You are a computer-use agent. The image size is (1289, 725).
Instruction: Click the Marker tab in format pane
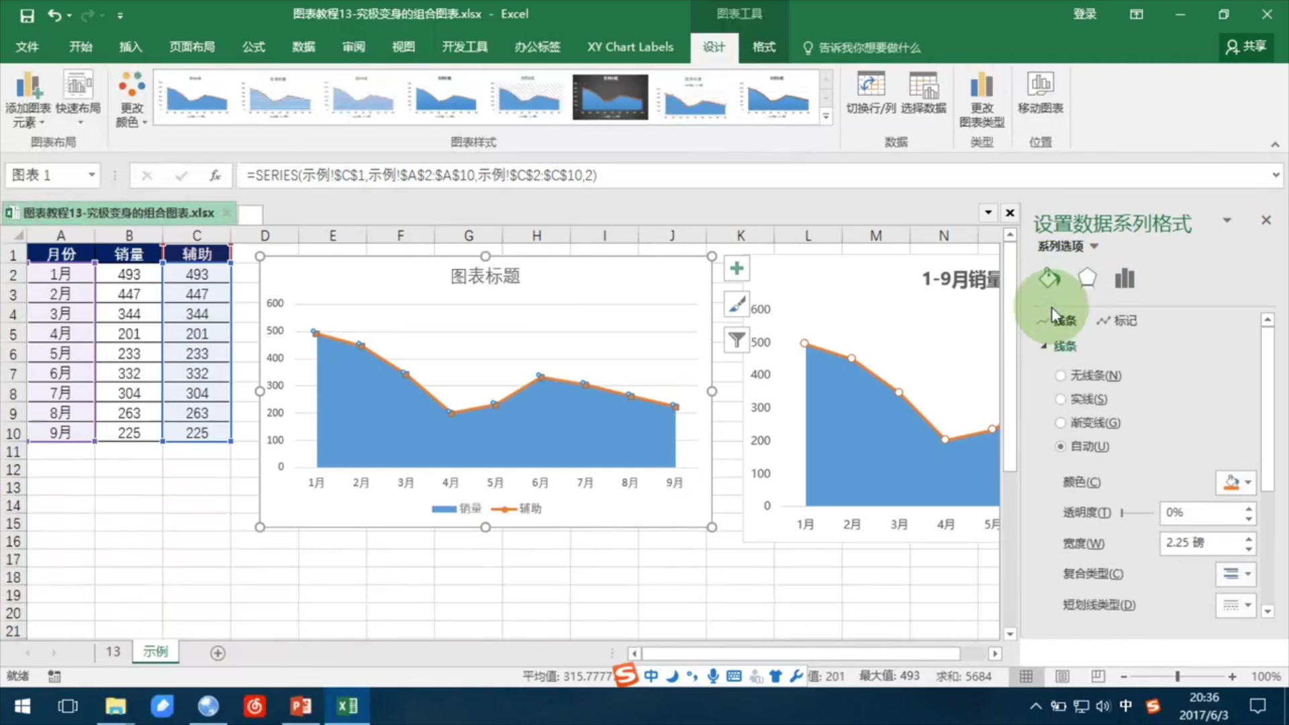click(1117, 321)
